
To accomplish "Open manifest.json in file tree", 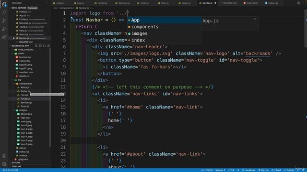I will 26,72.
